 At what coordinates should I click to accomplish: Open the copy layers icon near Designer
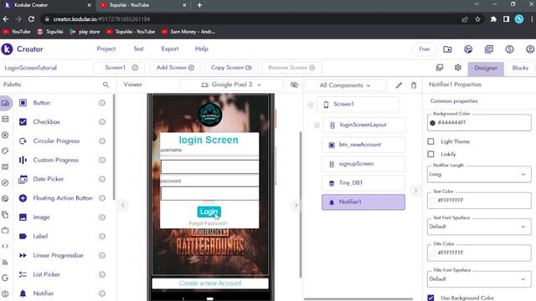440,68
